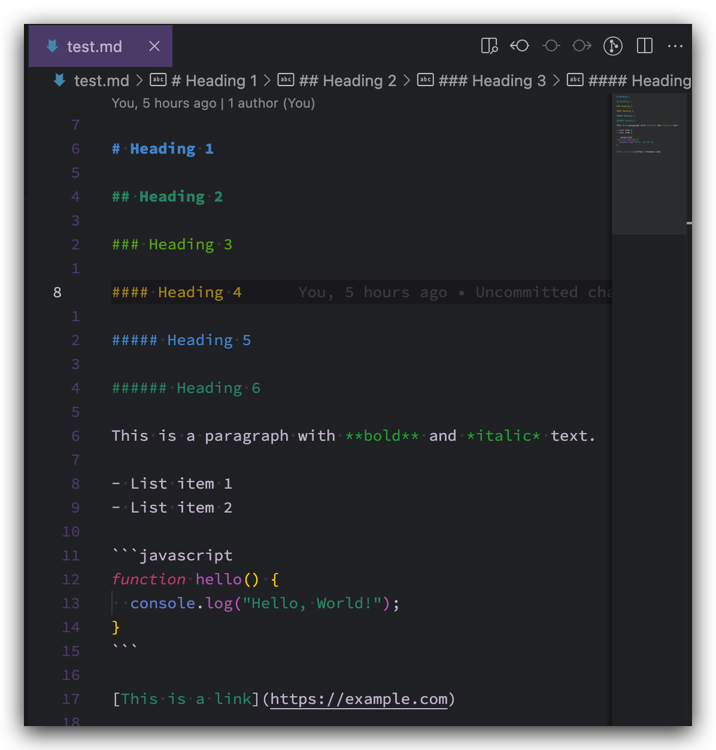716x750 pixels.
Task: Click on '- List item 1' line
Action: pos(172,484)
